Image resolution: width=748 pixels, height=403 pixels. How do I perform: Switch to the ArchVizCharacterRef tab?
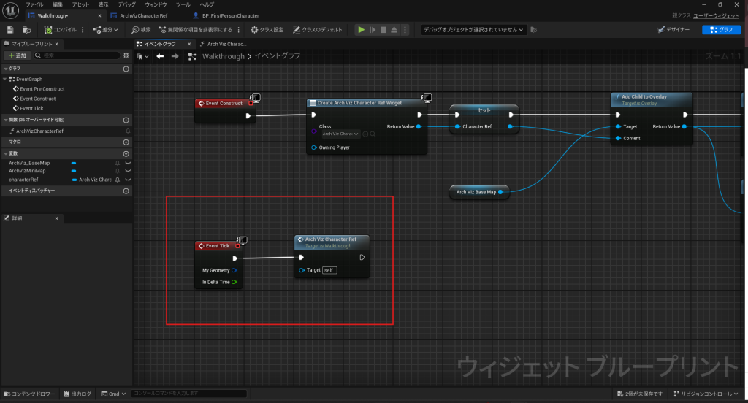pyautogui.click(x=143, y=15)
